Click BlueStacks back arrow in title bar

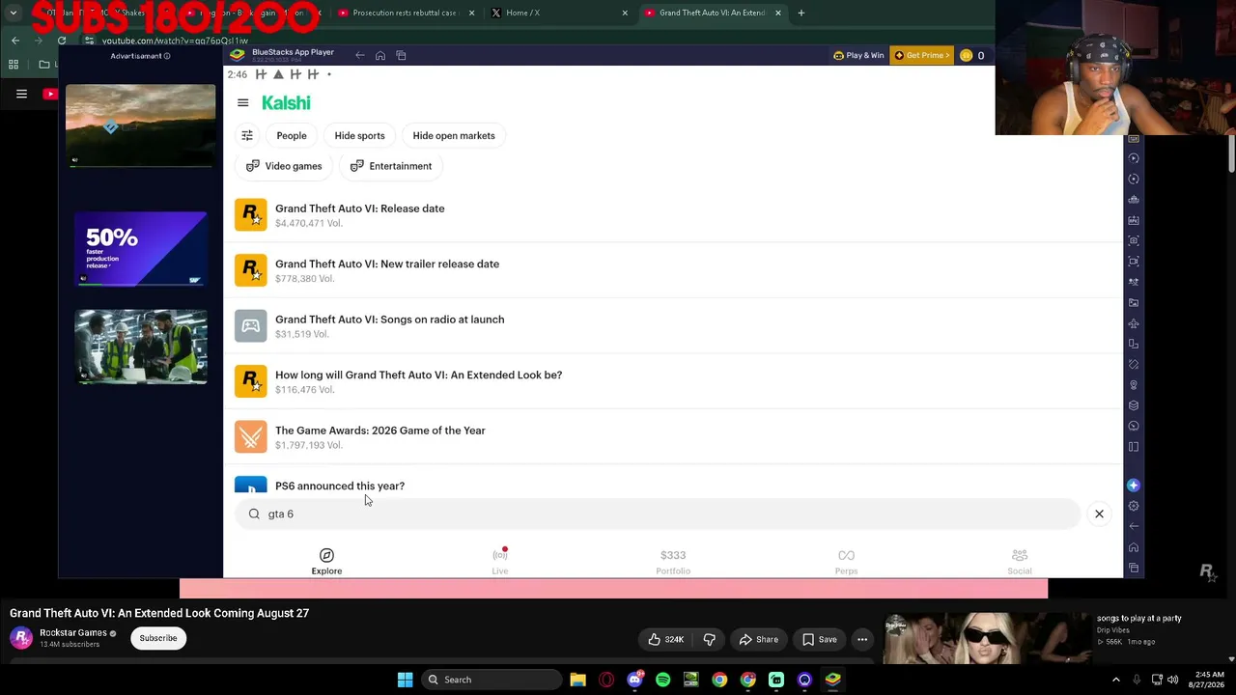[360, 56]
